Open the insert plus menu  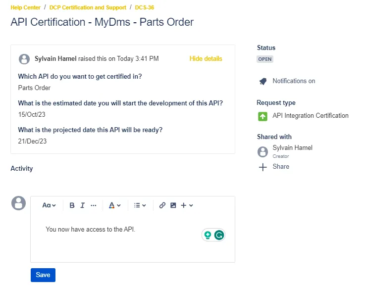pos(187,205)
